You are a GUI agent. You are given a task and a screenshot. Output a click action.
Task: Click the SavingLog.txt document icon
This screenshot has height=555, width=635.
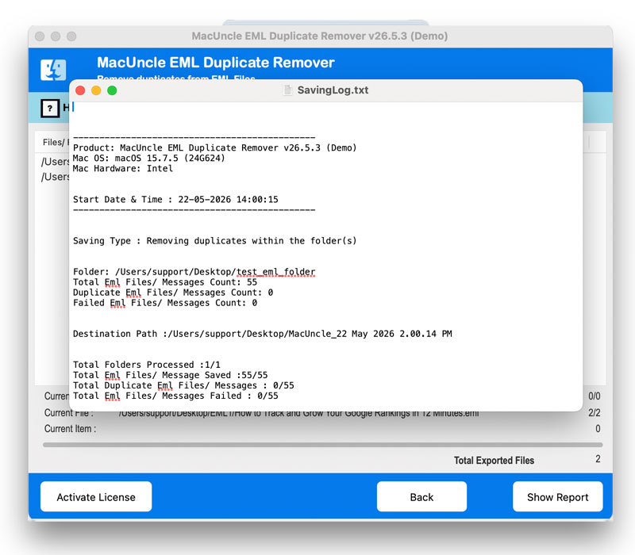coord(287,90)
